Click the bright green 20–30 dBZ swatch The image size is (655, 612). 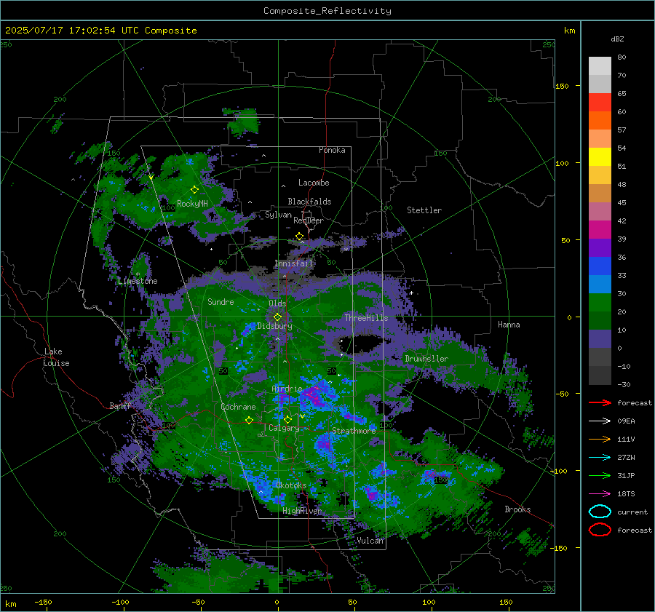coord(600,303)
